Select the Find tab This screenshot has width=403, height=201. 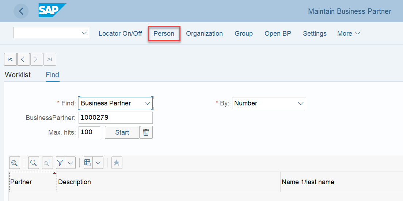pos(53,75)
